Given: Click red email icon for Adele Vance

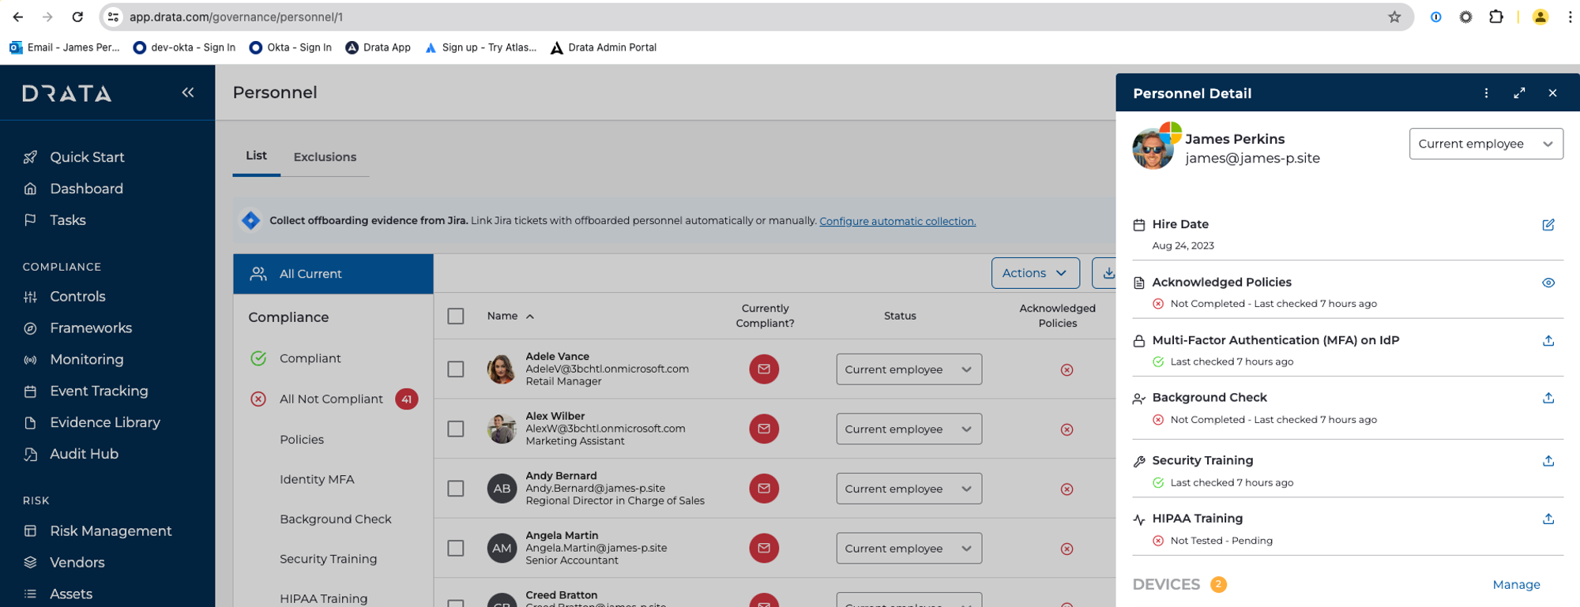Looking at the screenshot, I should coord(763,369).
